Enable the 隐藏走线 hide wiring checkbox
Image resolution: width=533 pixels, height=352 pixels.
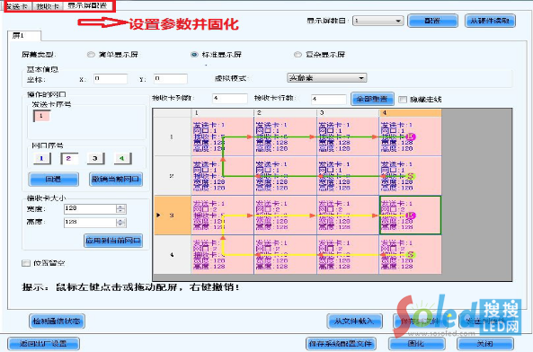point(403,100)
